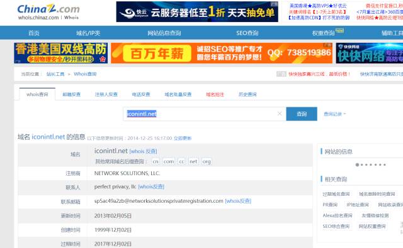Switch to the 域名批量反查 tab

click(178, 94)
